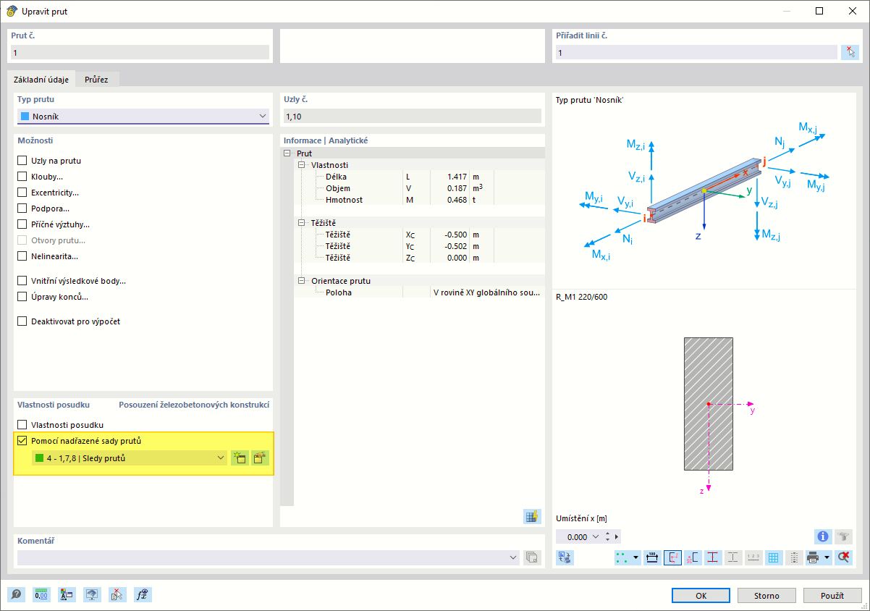870x611 pixels.
Task: Tick 'Úpravy konců...' checkbox
Action: pyautogui.click(x=22, y=297)
